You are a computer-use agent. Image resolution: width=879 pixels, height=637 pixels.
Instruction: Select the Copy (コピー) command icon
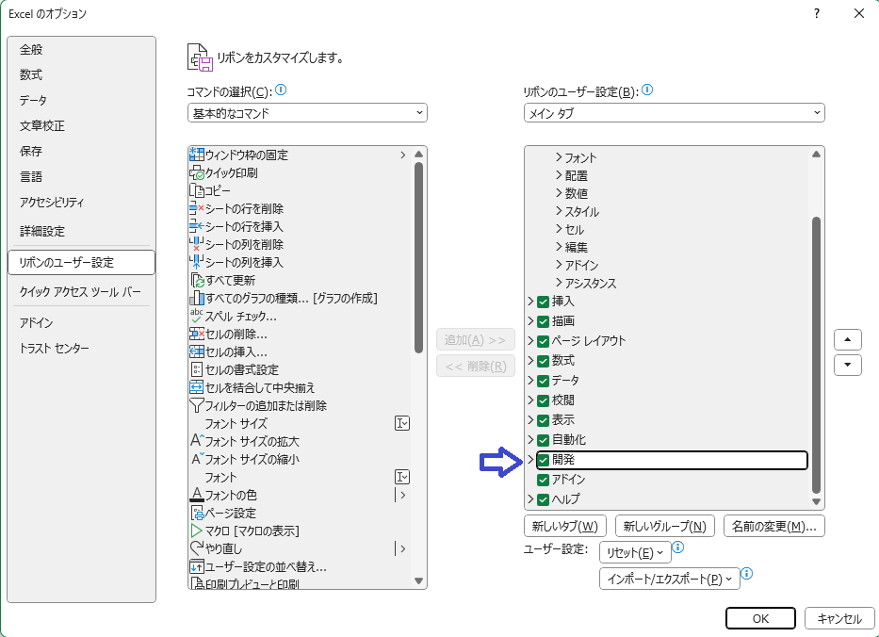pos(197,190)
